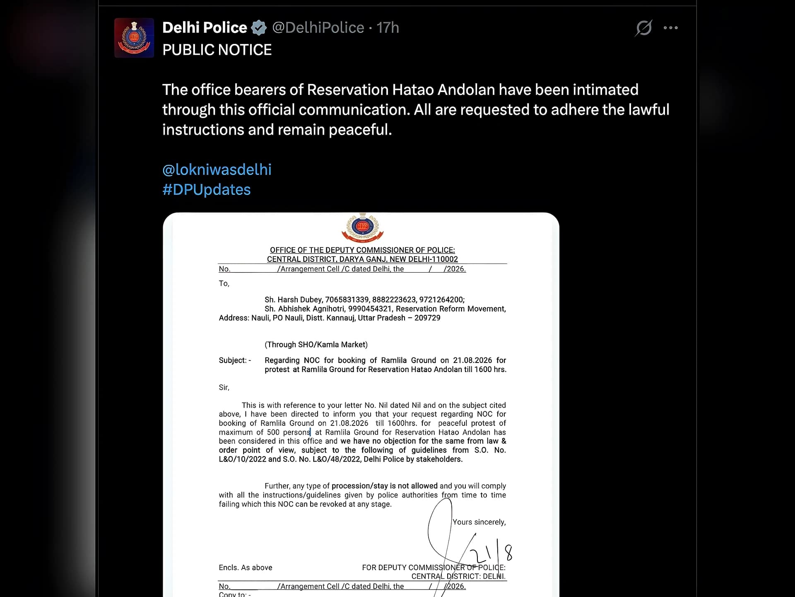
Task: Click the 17h timestamp
Action: (388, 27)
